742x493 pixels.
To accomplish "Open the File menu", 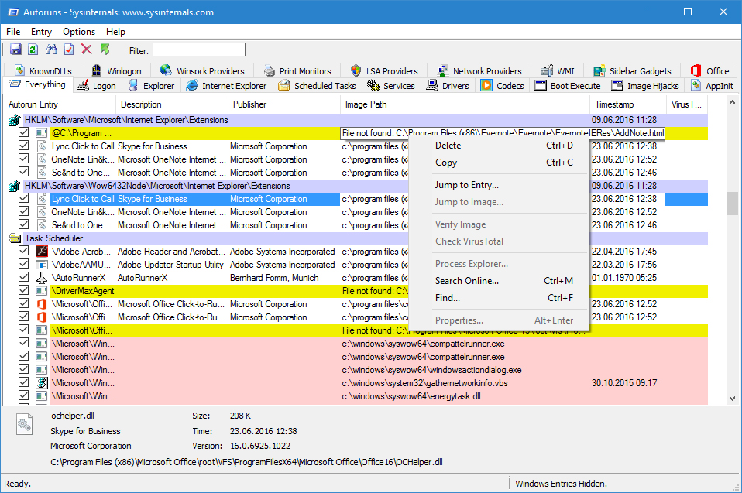I will [x=12, y=32].
